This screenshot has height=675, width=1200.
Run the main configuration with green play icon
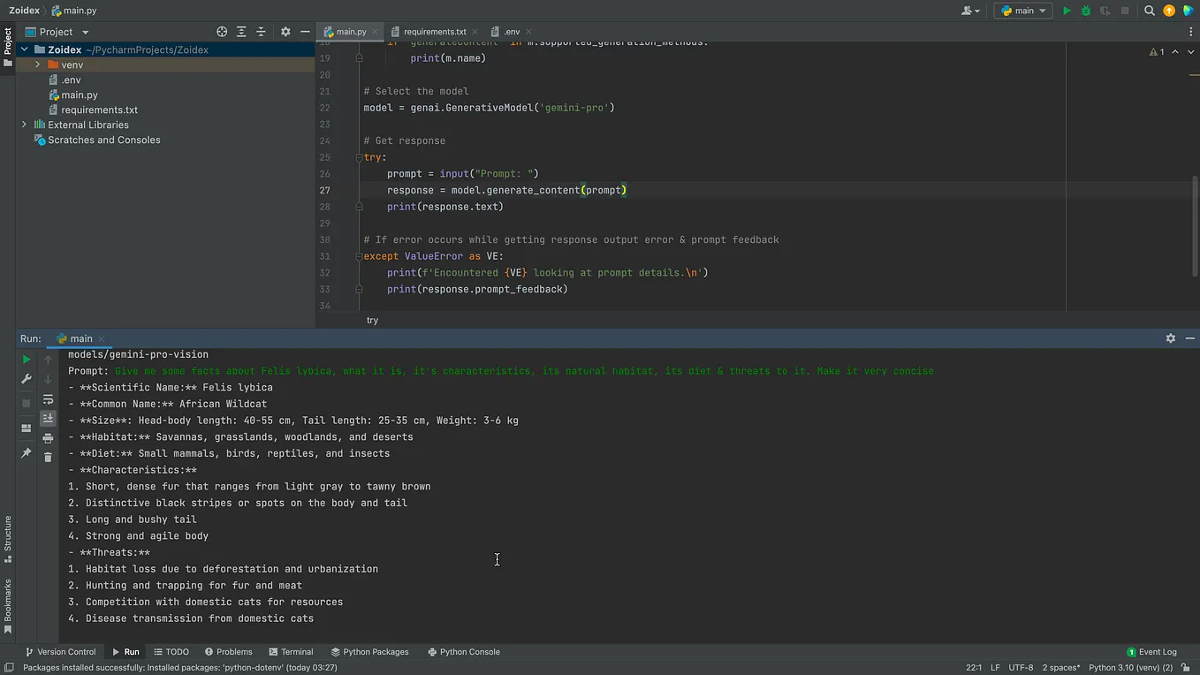1067,11
